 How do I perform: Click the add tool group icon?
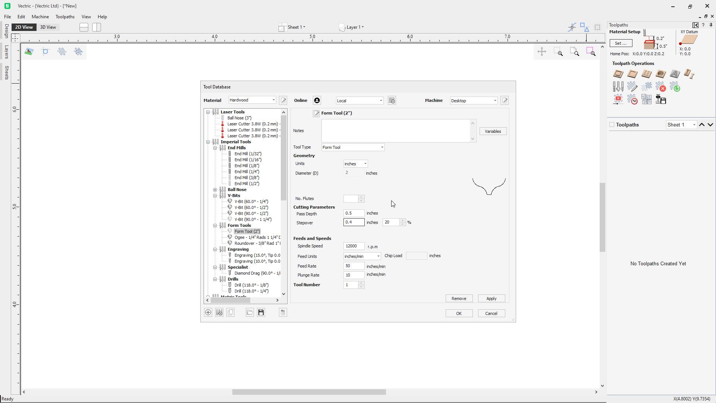pyautogui.click(x=219, y=313)
